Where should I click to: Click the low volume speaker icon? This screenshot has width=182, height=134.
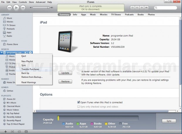pos(31,8)
